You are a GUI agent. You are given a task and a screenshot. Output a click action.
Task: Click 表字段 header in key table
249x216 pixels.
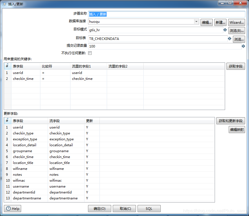tap(26, 66)
